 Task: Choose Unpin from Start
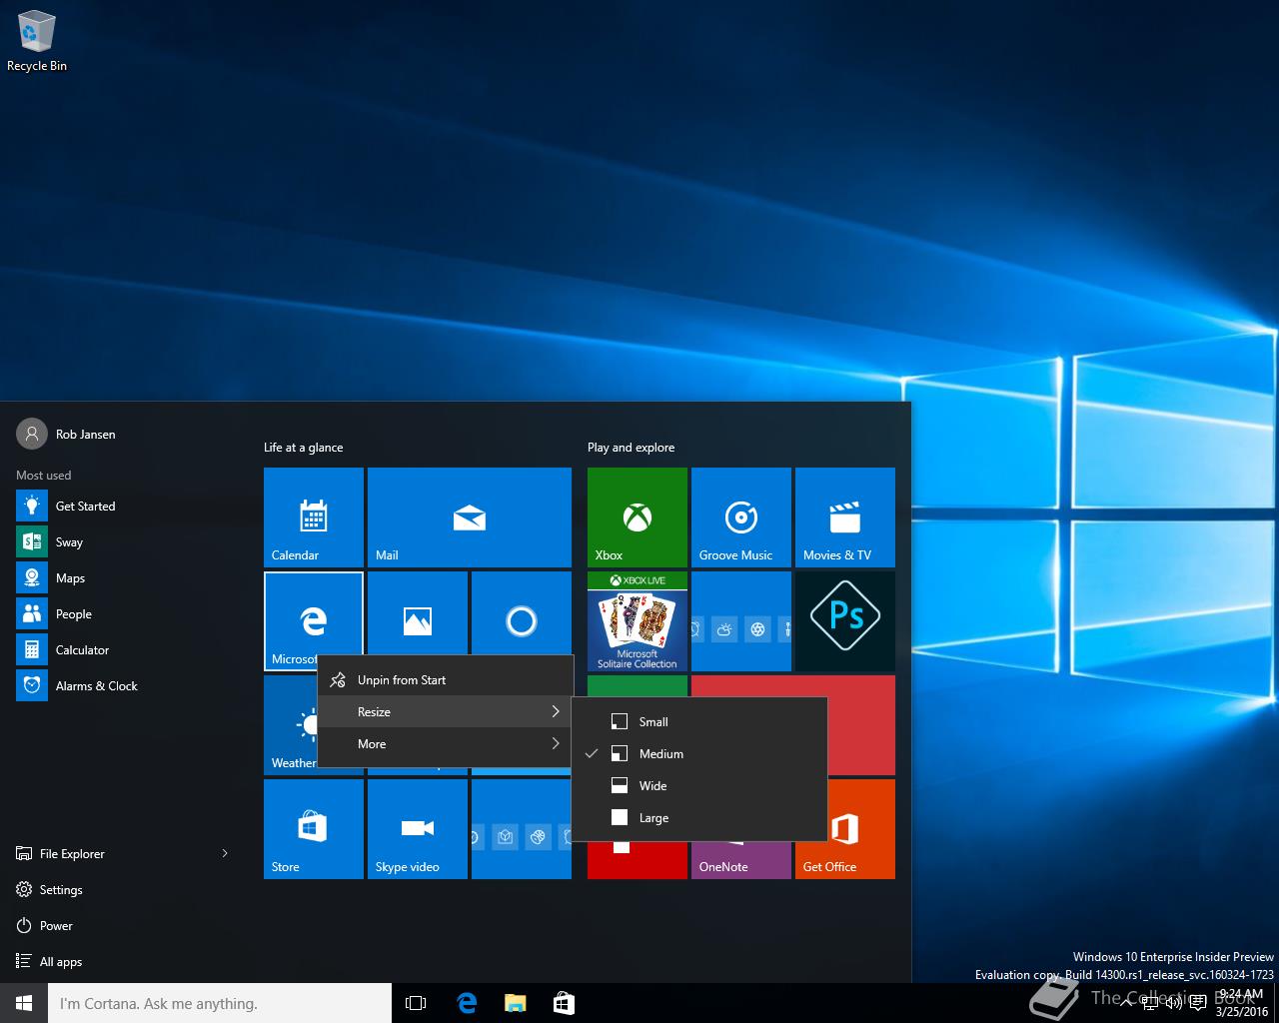pyautogui.click(x=446, y=679)
